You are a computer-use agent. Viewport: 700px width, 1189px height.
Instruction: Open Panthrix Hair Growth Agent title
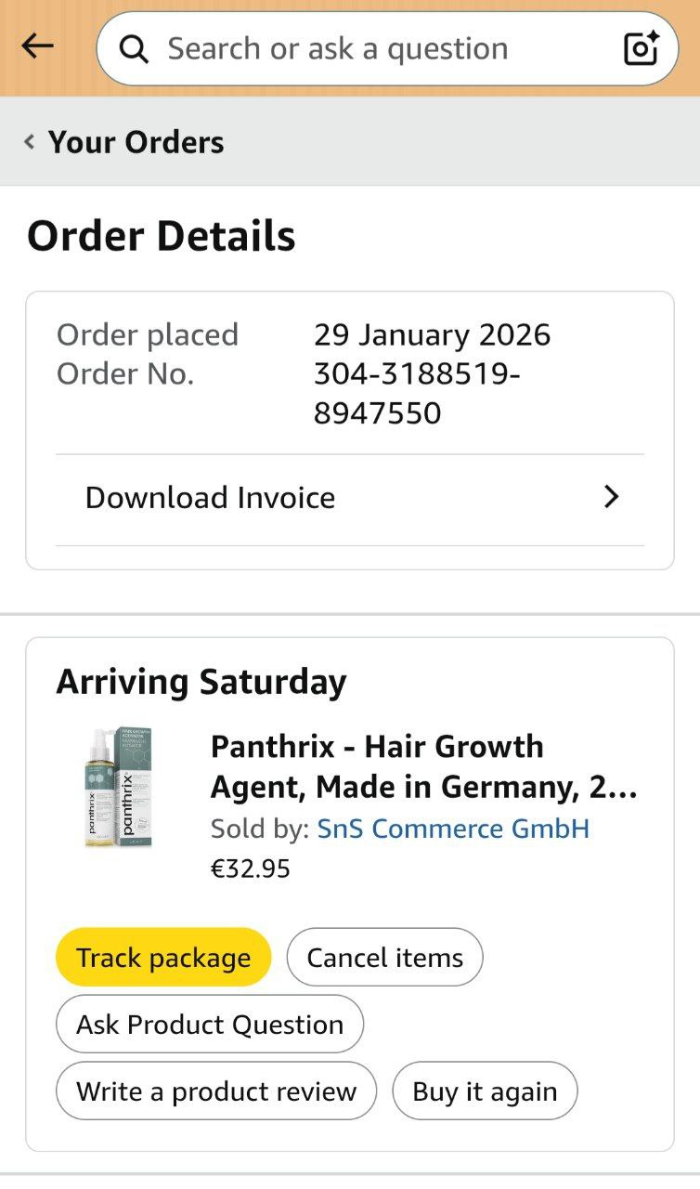point(423,766)
